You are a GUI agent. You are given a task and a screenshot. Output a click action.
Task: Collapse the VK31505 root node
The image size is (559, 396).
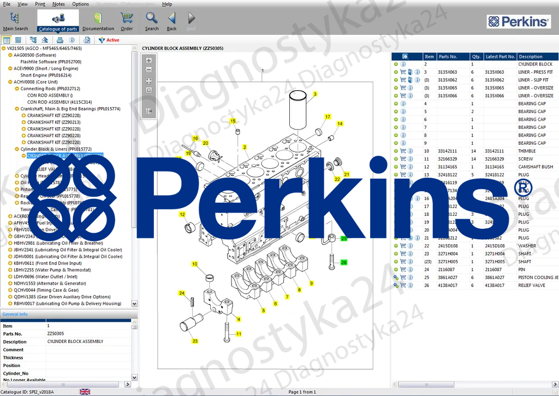4,48
